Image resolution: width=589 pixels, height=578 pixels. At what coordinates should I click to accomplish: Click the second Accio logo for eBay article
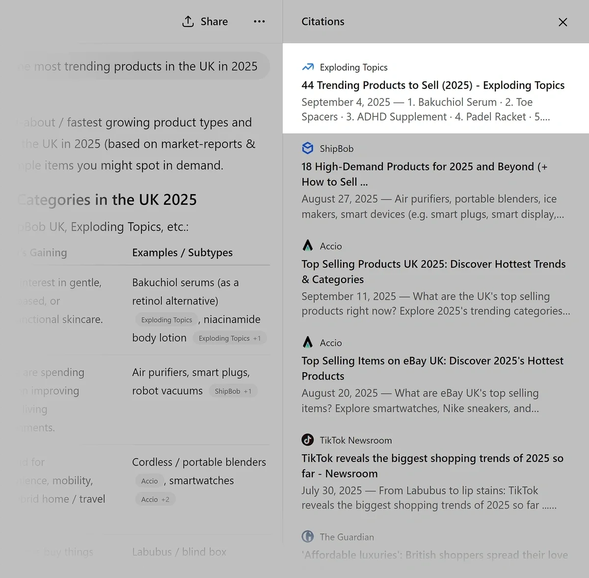coord(308,343)
